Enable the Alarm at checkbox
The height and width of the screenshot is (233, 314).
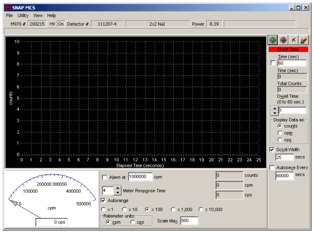tap(105, 177)
